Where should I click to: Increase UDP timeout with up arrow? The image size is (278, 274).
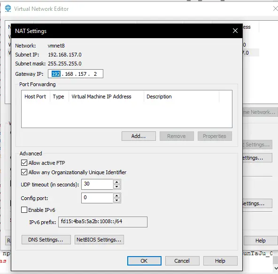(x=116, y=182)
